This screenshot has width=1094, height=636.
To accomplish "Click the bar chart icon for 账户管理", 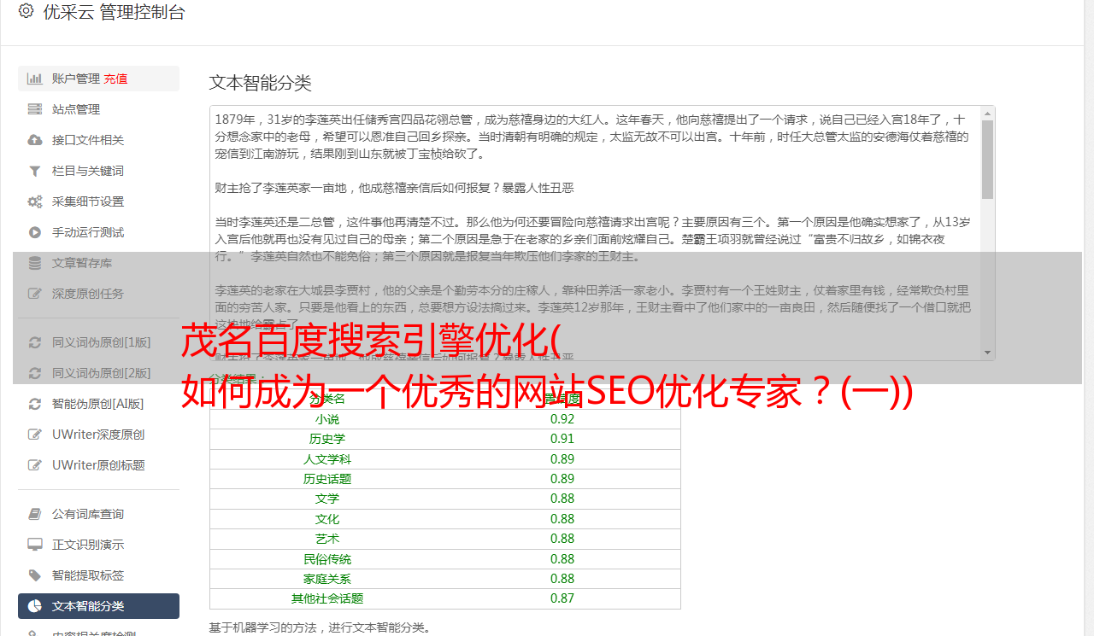I will (35, 79).
